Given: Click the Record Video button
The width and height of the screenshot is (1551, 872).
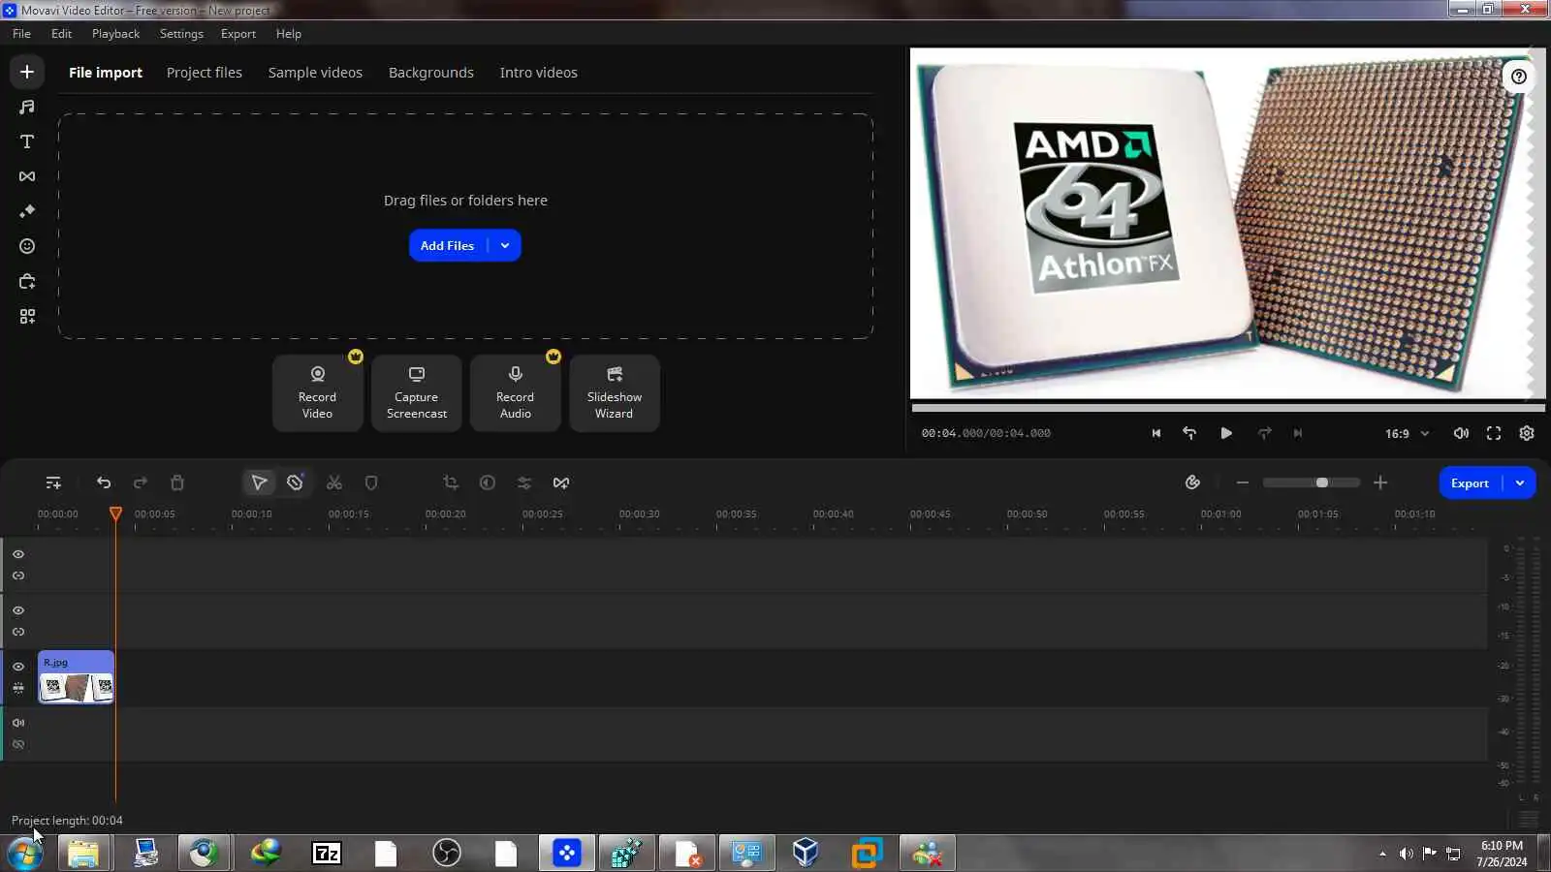Looking at the screenshot, I should (x=317, y=393).
